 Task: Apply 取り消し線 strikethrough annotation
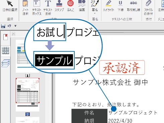pos(134,6)
